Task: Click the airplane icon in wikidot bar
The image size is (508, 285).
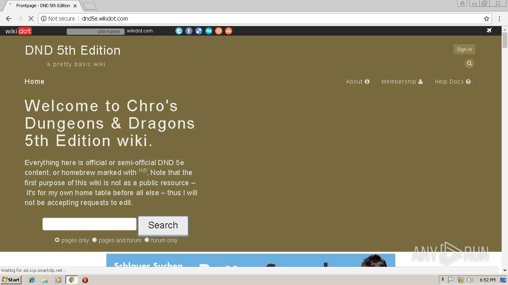Action: 489,30
